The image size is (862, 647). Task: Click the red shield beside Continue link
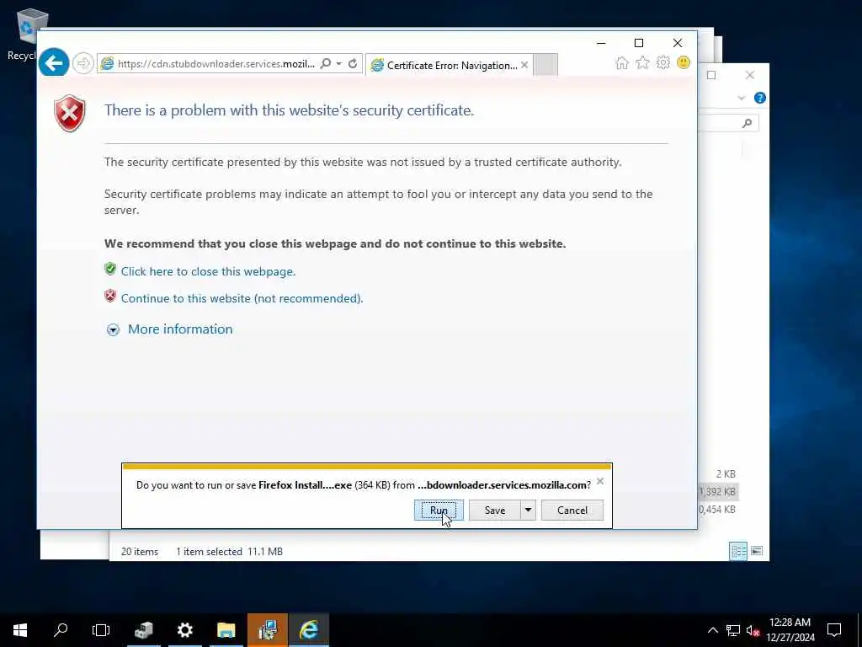[x=110, y=296]
